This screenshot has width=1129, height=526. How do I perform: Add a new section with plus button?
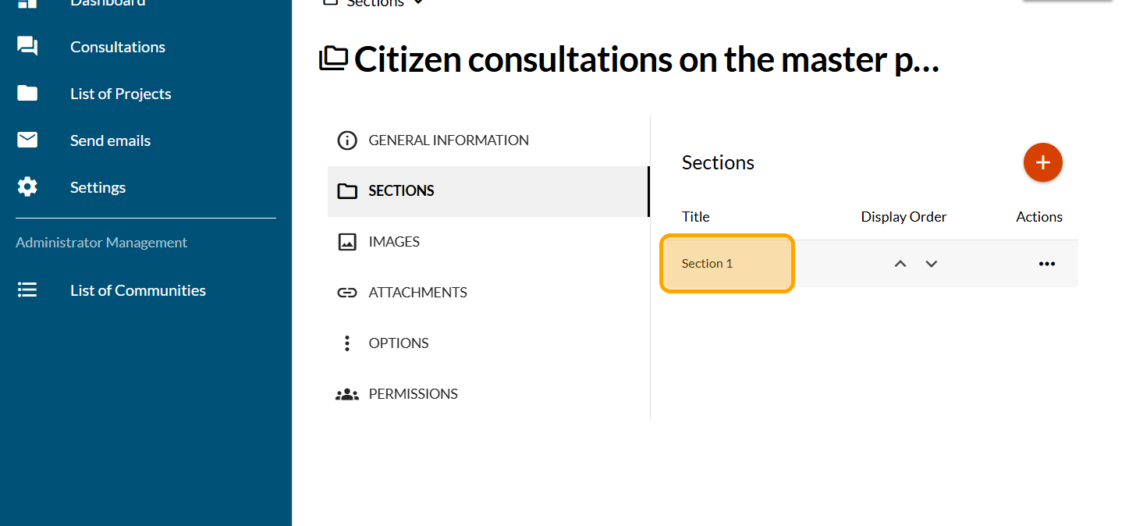click(x=1042, y=162)
